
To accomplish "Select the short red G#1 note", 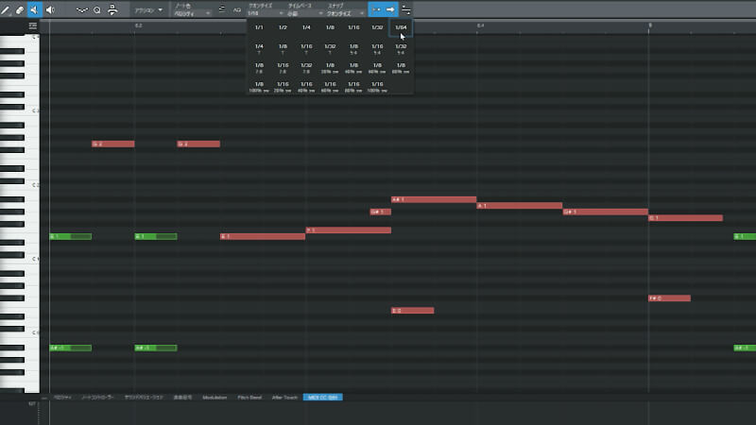I will (381, 212).
